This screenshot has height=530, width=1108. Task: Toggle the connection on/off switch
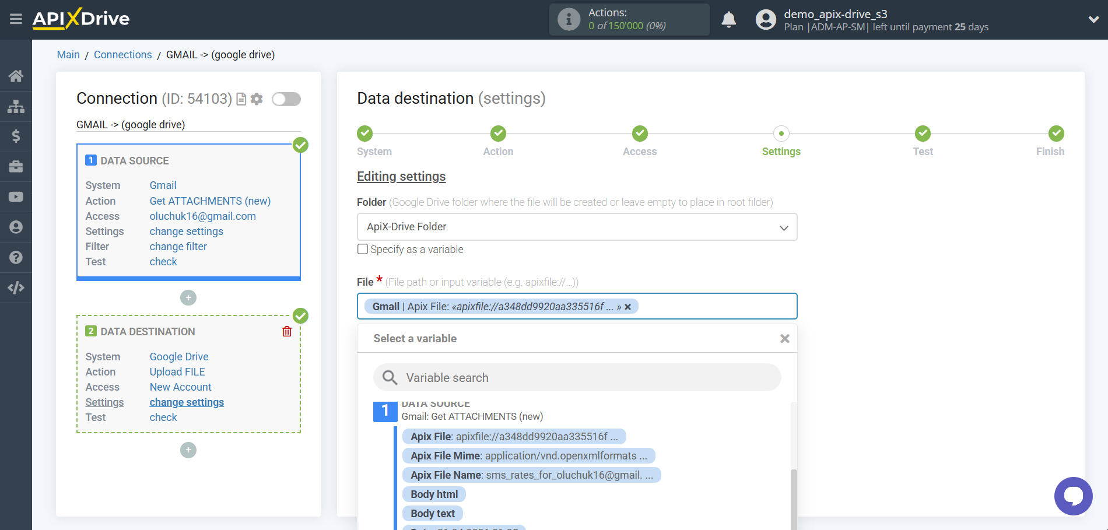pyautogui.click(x=286, y=99)
